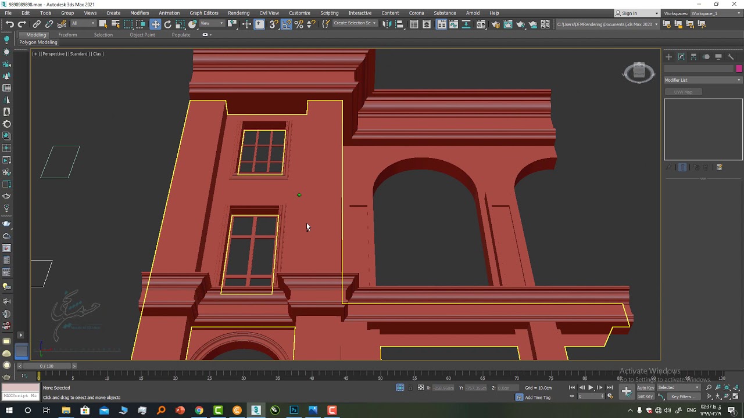Click the Rectangular Selection Region icon
Screen dimensions: 744x418
pyautogui.click(x=128, y=24)
